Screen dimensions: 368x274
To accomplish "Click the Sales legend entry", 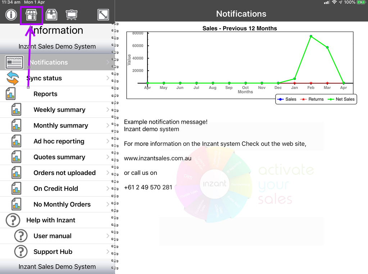I will point(287,99).
